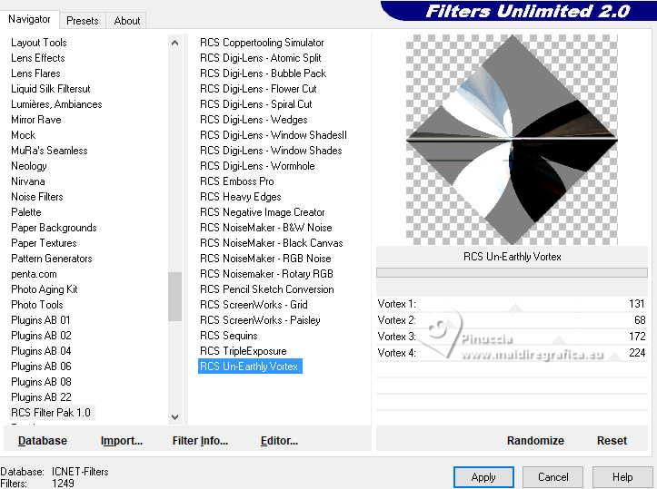Screen dimensions: 657x489
Task: Choose RCS Coppertooling Simulator filter
Action: [x=262, y=43]
